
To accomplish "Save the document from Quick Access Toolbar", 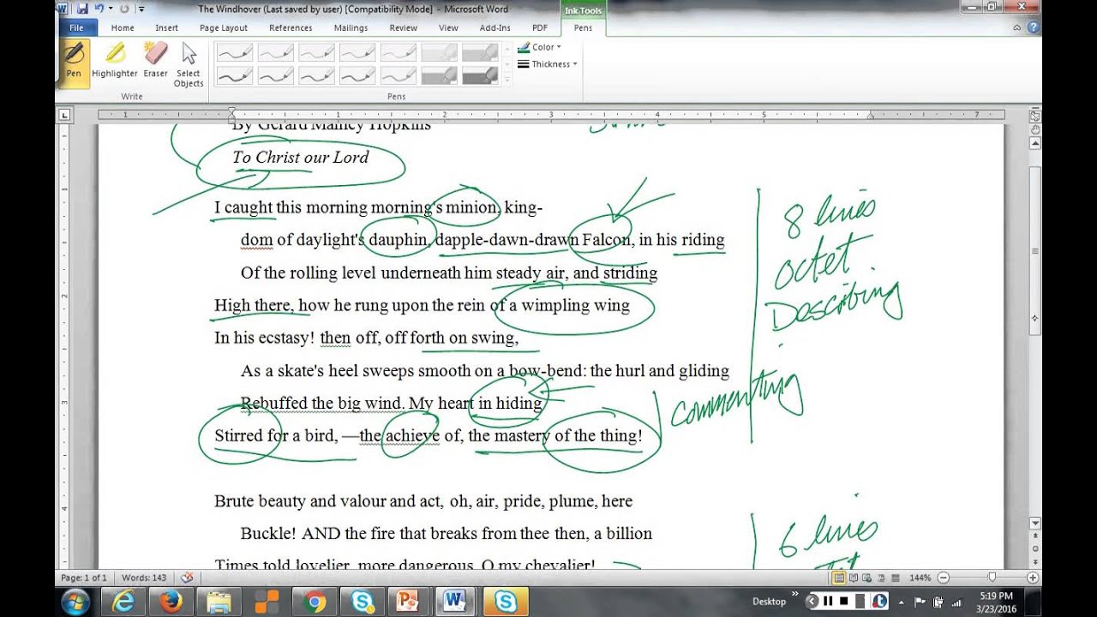I will pos(82,9).
